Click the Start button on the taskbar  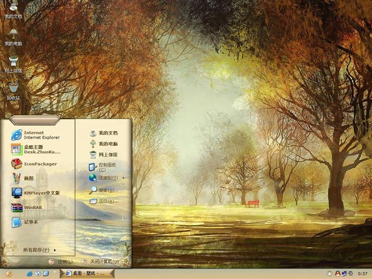pyautogui.click(x=8, y=274)
